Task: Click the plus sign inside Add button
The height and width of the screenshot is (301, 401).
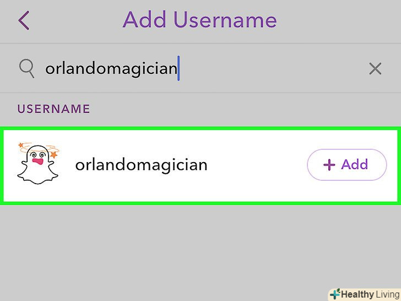Action: [329, 165]
